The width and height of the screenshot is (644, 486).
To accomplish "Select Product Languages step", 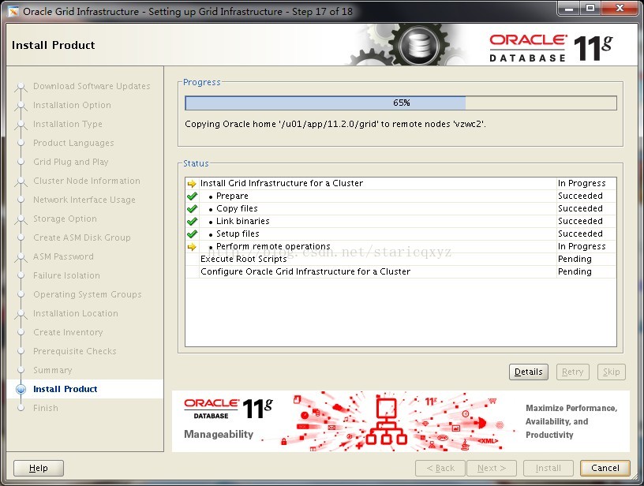I will click(x=73, y=143).
